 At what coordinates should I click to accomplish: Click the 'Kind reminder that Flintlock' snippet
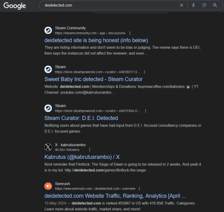(x=123, y=167)
